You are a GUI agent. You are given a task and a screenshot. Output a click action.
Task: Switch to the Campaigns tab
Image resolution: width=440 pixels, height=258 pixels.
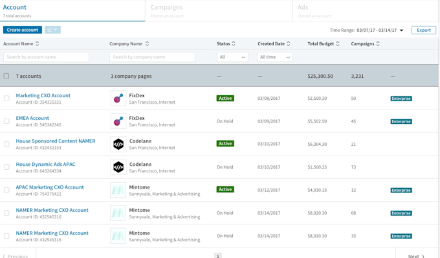[219, 10]
